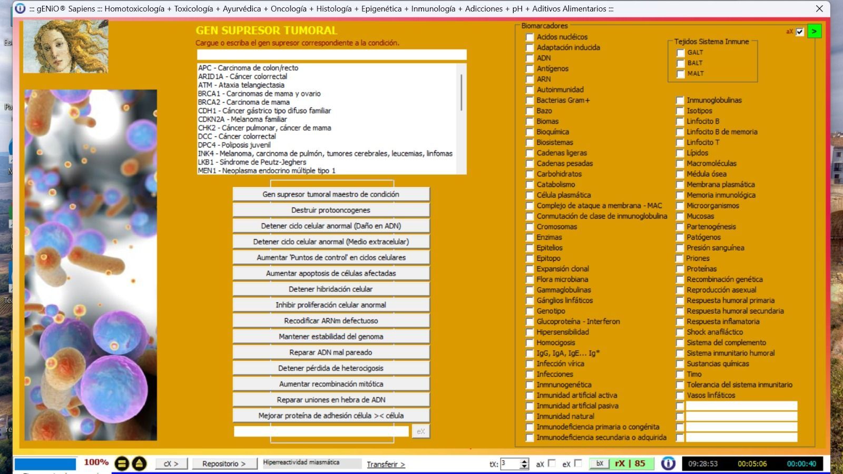Open the 'Repositorio >' button
Viewport: 843px width, 474px height.
tap(224, 463)
